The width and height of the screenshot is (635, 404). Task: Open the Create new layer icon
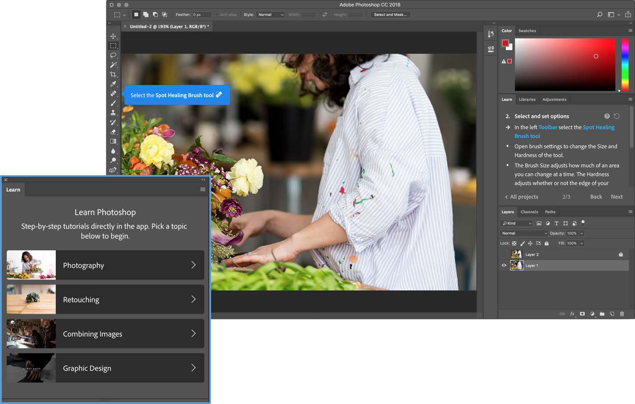tap(612, 314)
